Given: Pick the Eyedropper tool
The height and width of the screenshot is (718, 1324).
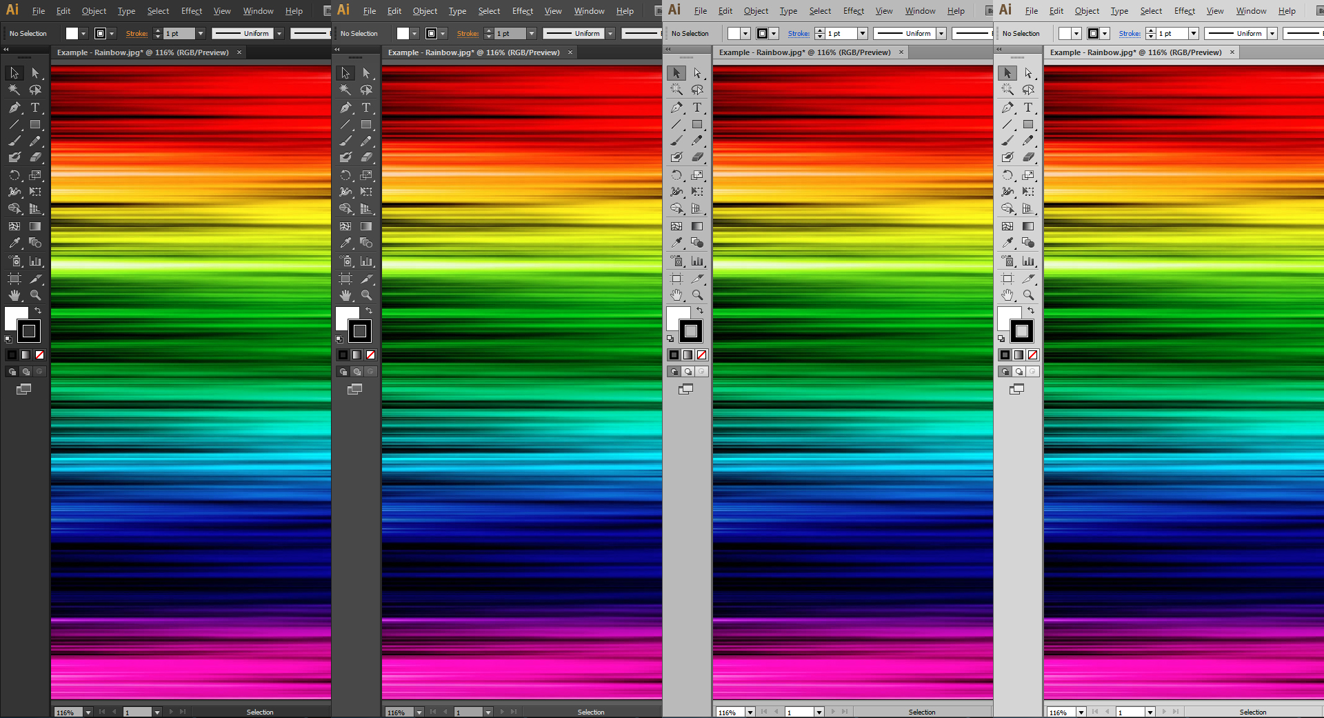Looking at the screenshot, I should [x=14, y=243].
